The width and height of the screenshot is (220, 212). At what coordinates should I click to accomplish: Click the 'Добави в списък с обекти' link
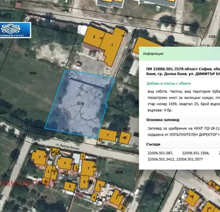point(169,84)
